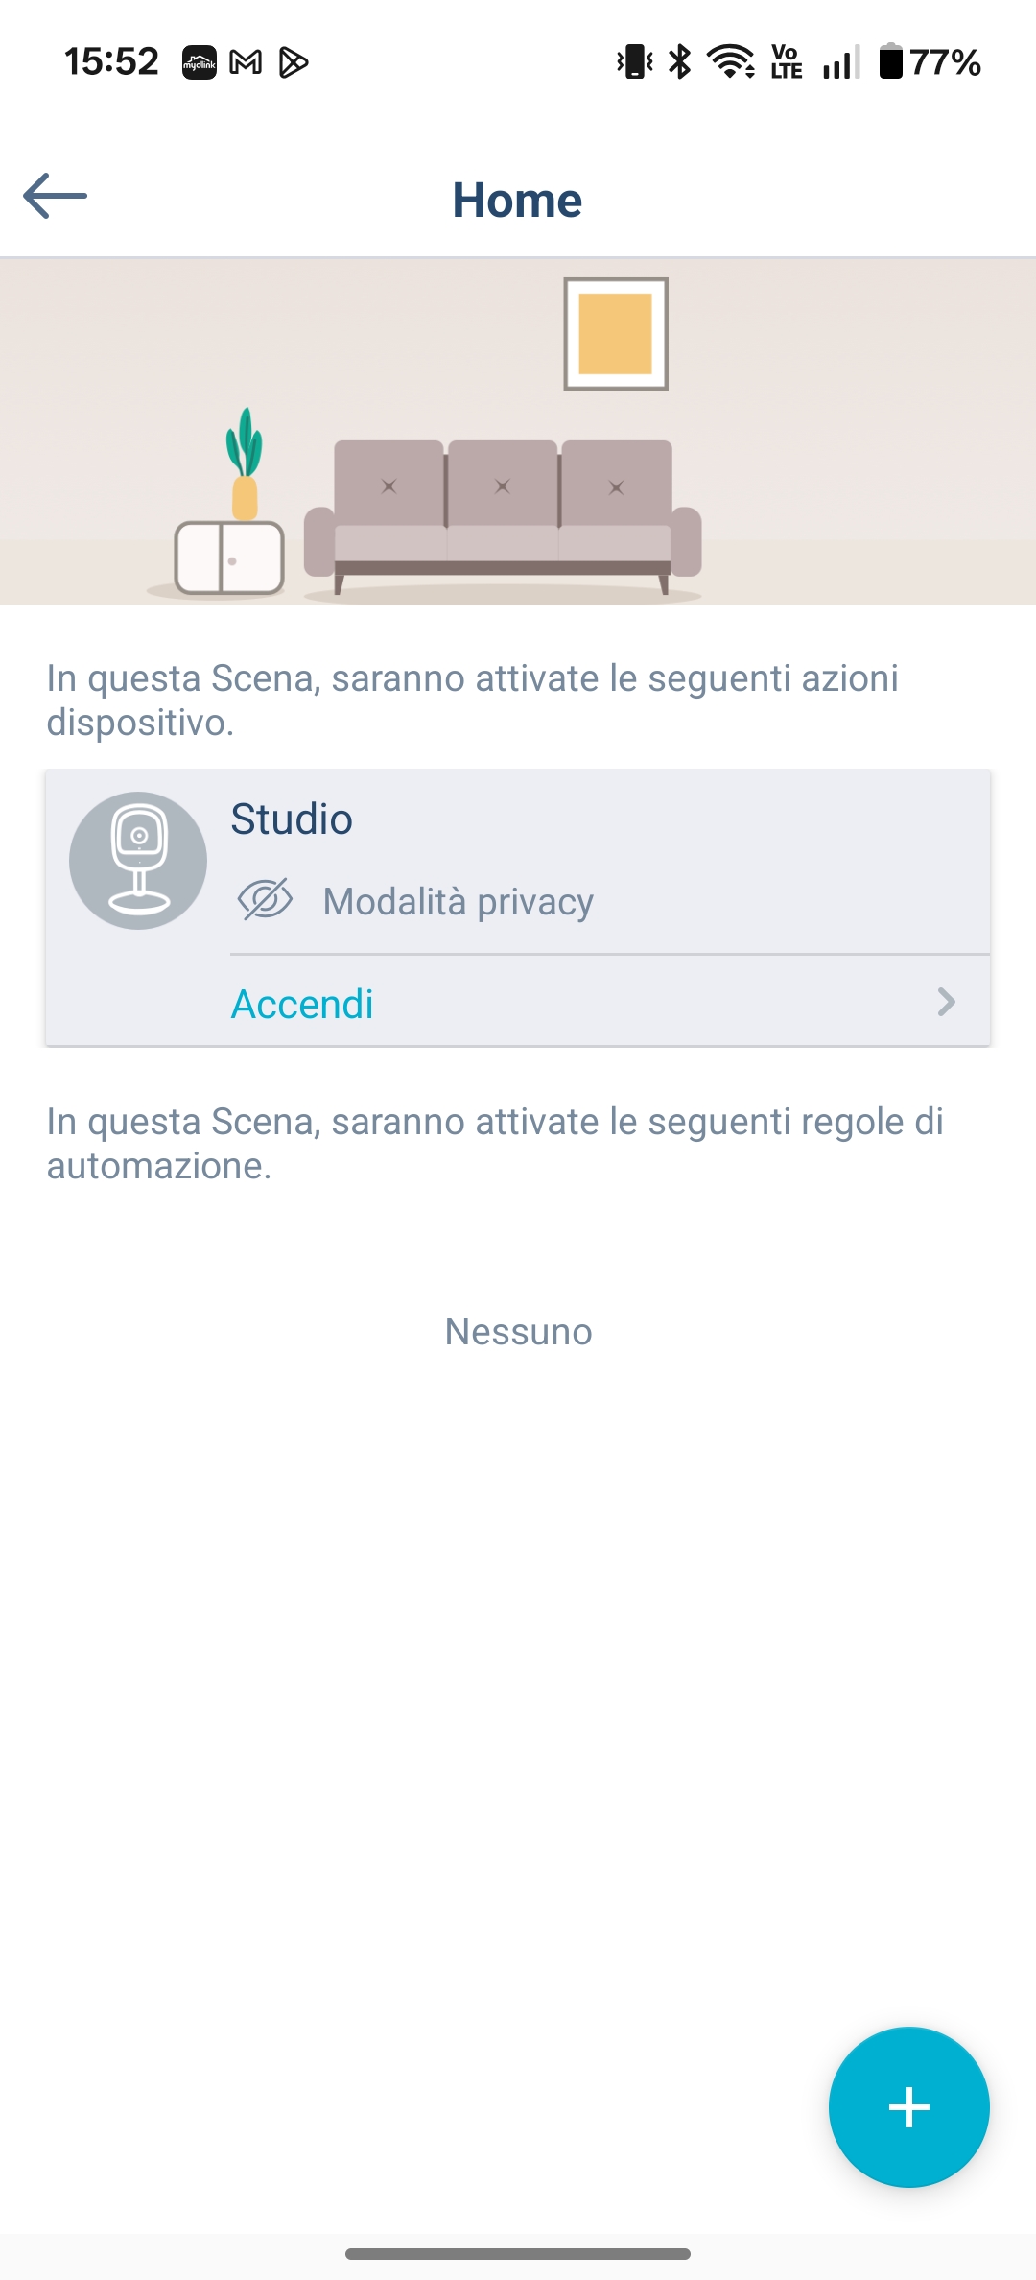
Task: Select the Modalità privacy label
Action: point(459,902)
